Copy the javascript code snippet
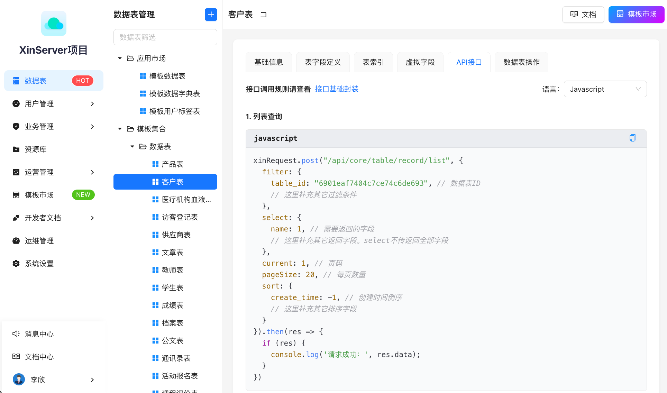 coord(632,138)
